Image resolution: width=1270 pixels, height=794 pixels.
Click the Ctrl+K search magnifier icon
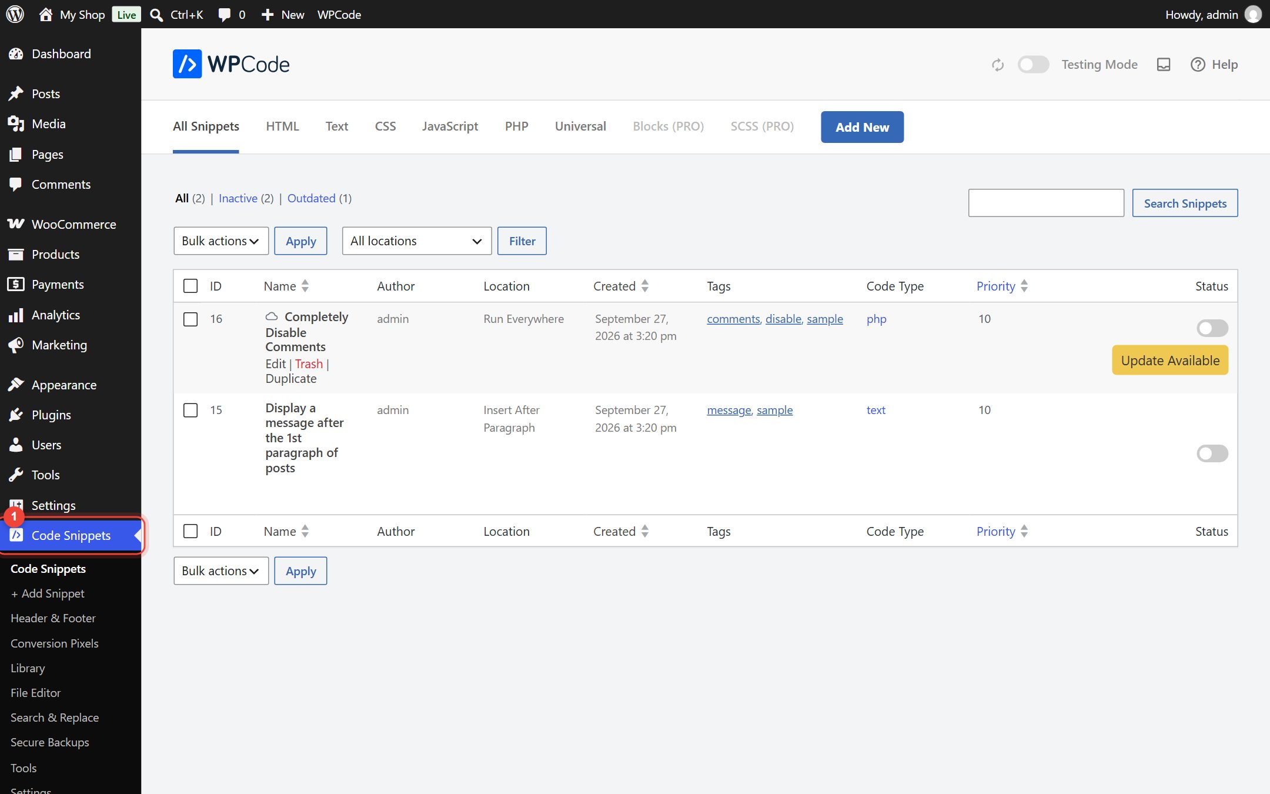pyautogui.click(x=156, y=15)
